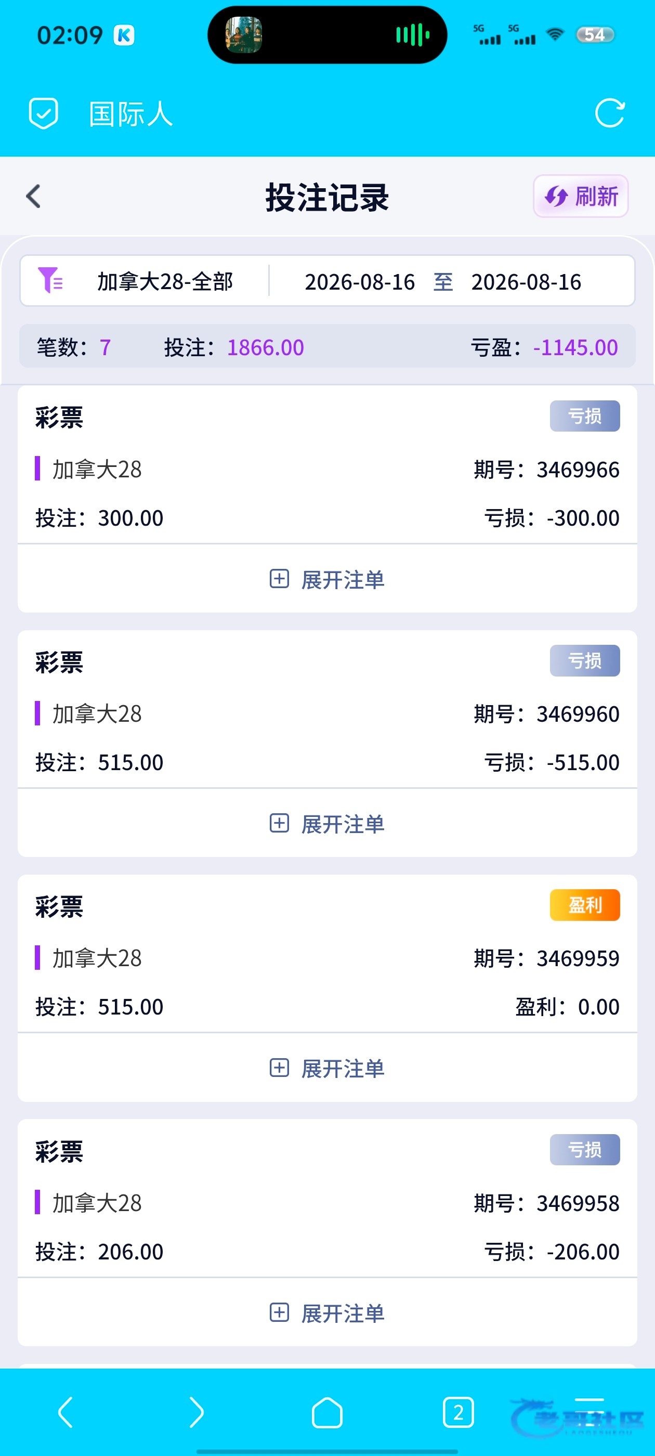655x1456 pixels.
Task: Select the start date 2026-08-16 field
Action: click(359, 281)
